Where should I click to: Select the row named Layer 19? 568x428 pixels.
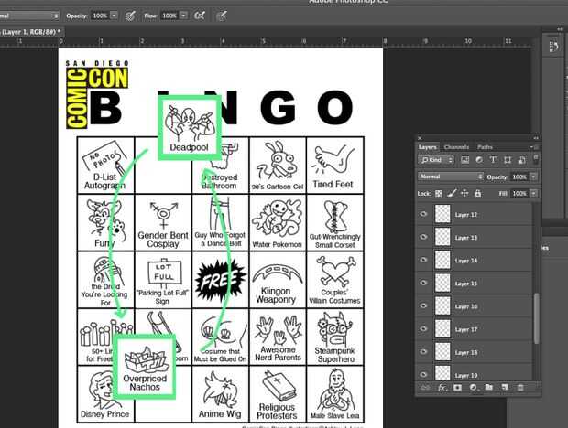475,372
